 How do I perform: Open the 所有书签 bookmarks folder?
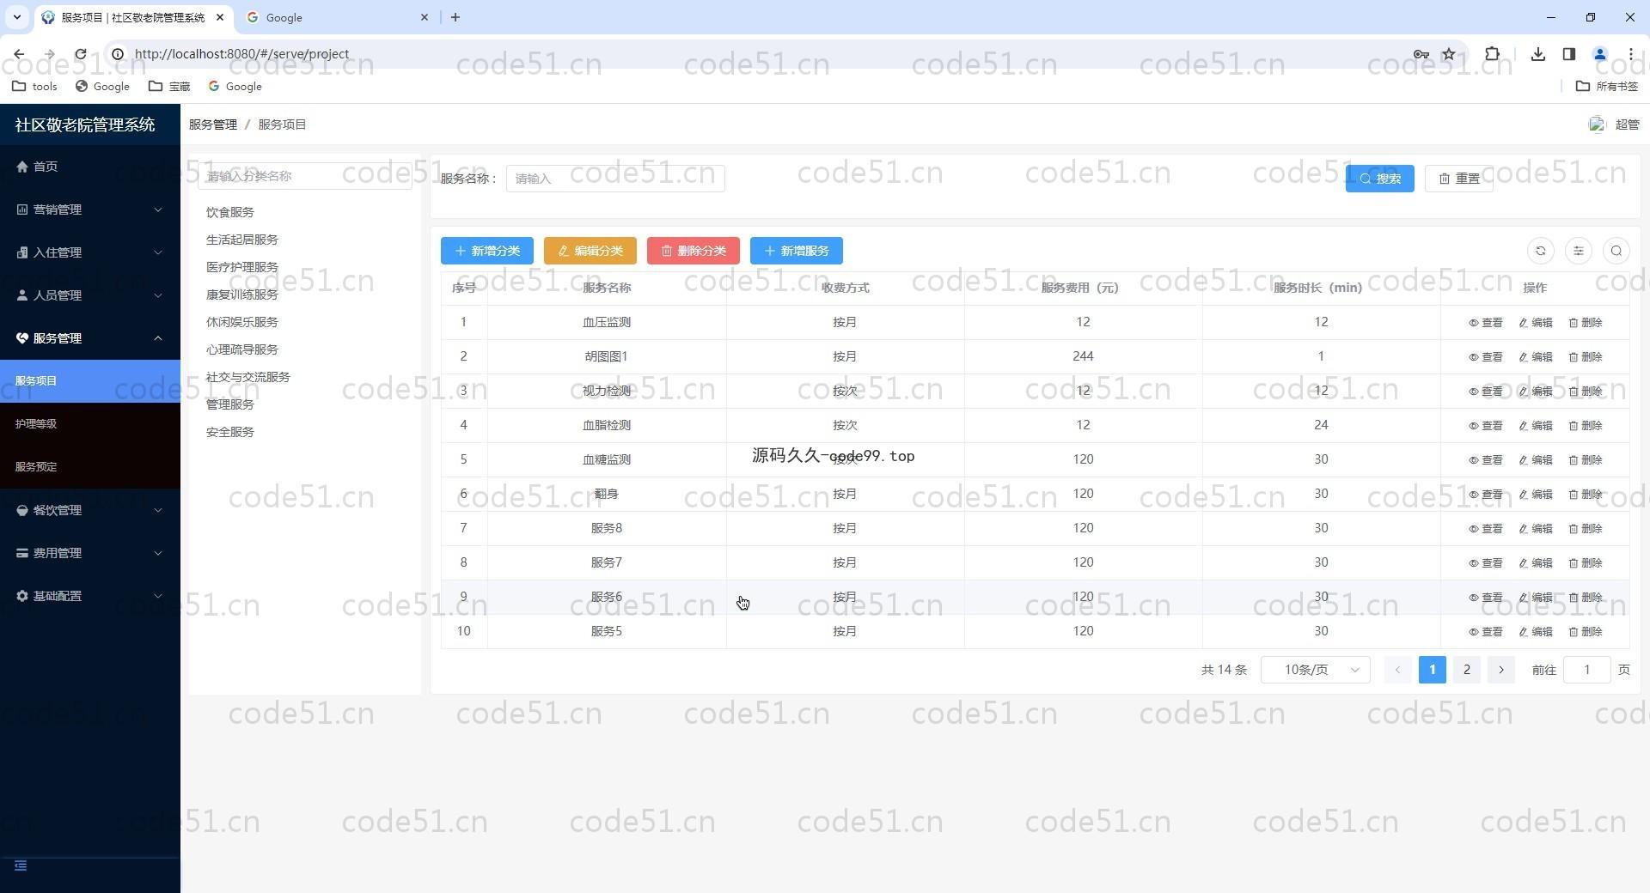[1607, 86]
